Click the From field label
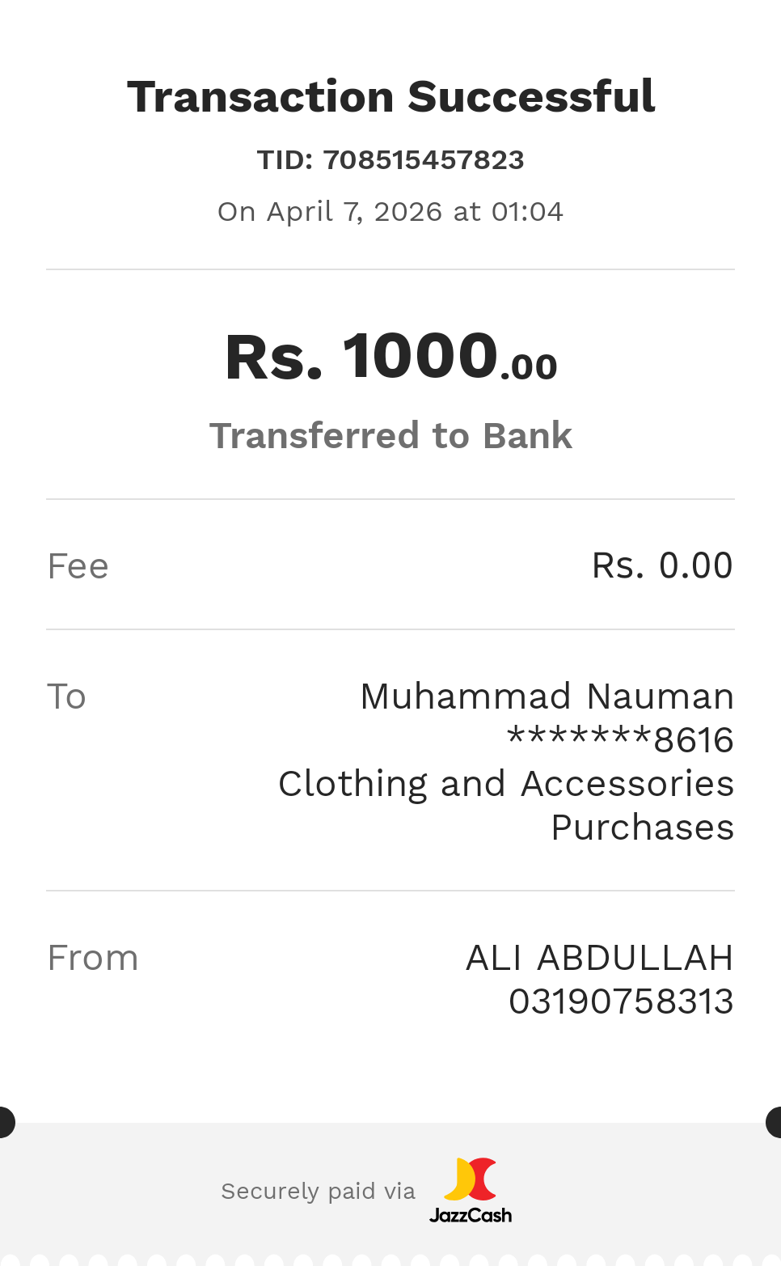 click(x=93, y=958)
